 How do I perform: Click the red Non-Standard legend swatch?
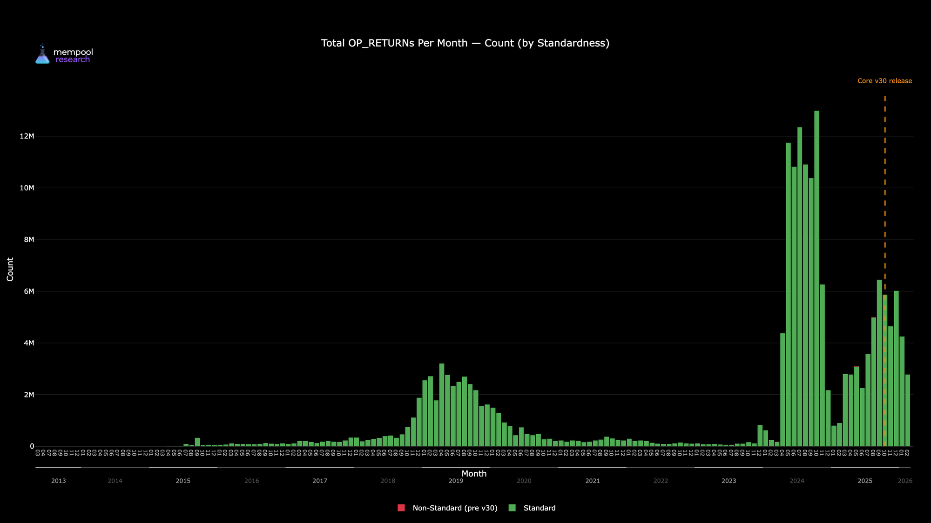(x=401, y=508)
